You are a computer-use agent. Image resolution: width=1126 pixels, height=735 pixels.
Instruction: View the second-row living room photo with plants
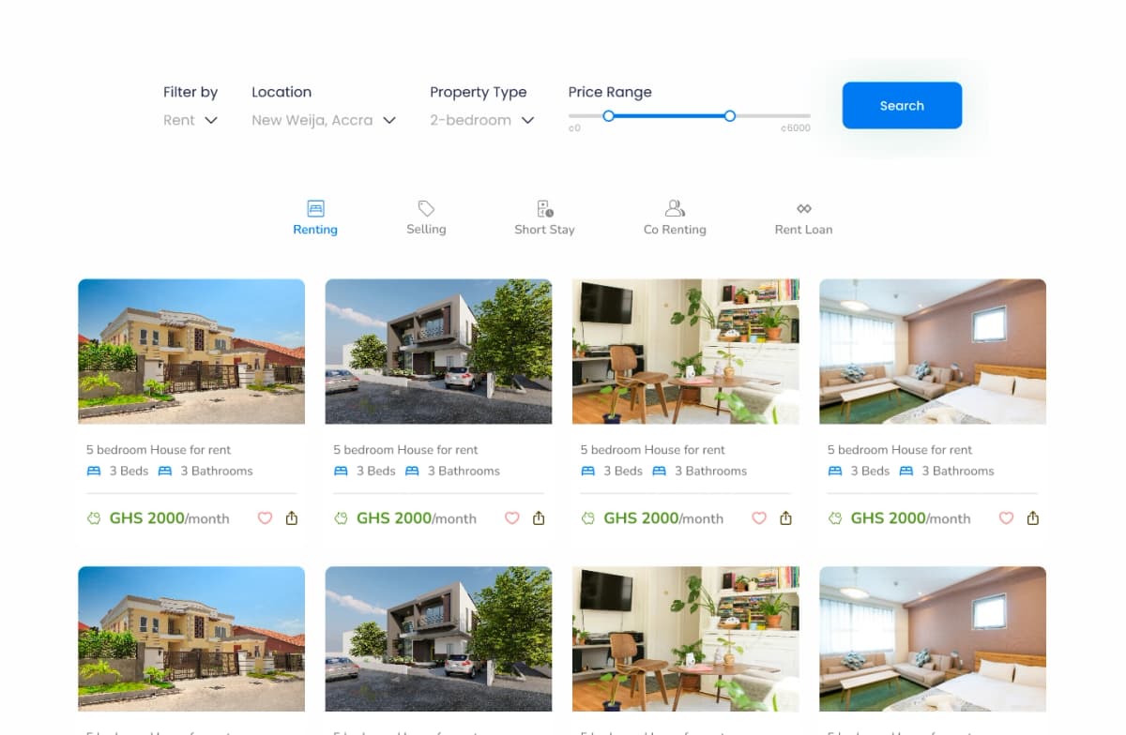686,638
